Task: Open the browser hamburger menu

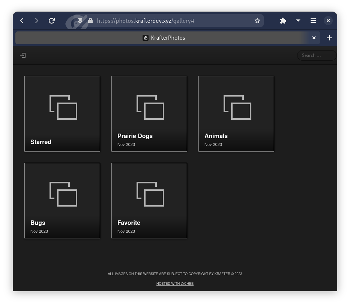Action: [x=313, y=21]
